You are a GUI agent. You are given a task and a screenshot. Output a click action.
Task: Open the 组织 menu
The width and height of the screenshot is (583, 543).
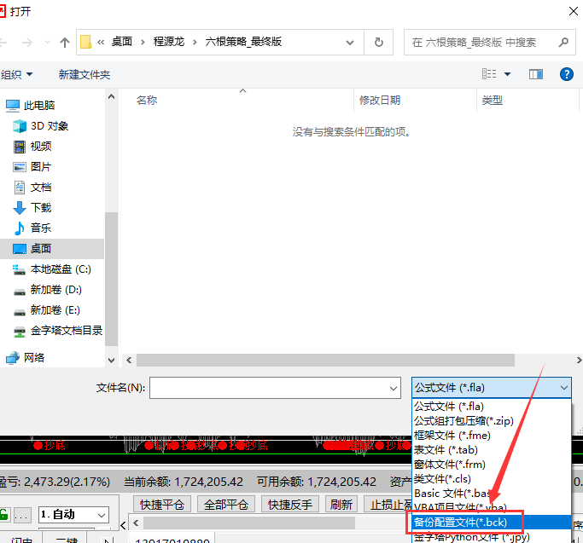click(x=16, y=75)
